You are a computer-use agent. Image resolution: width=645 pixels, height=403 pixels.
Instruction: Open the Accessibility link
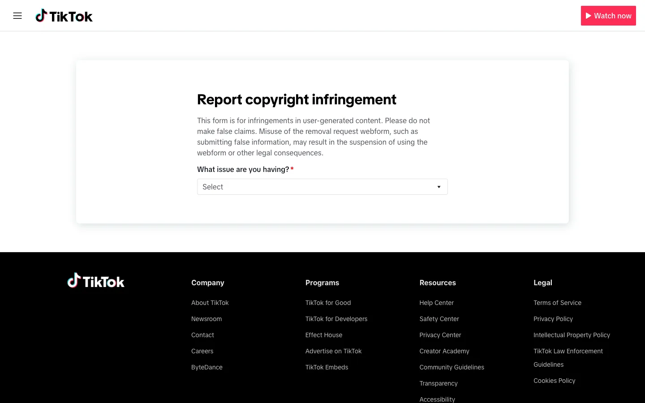[437, 399]
